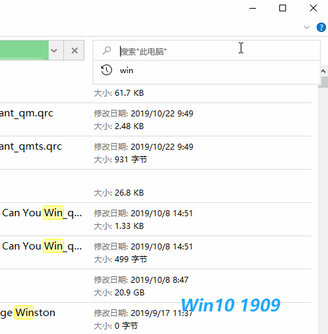This screenshot has height=334, width=328.
Task: Select the 'win' search history suggestion
Action: (207, 71)
